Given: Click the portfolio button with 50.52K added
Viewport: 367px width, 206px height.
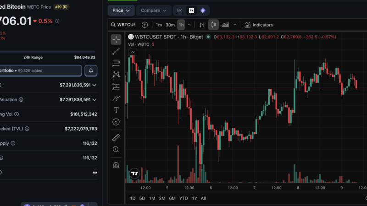Looking at the screenshot, I should click(40, 70).
